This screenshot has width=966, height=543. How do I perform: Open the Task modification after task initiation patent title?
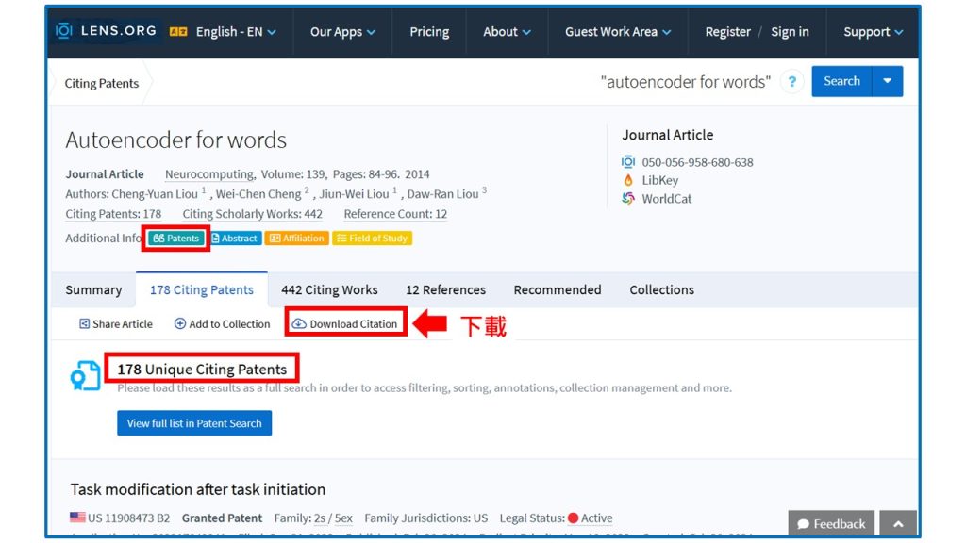click(198, 489)
